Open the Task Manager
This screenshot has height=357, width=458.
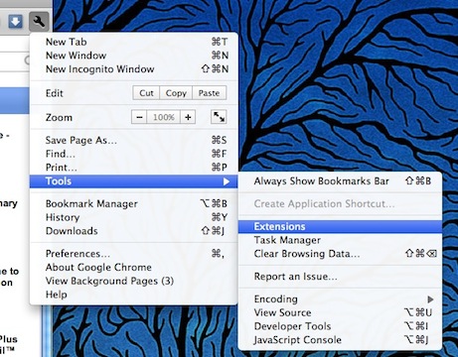(340, 240)
